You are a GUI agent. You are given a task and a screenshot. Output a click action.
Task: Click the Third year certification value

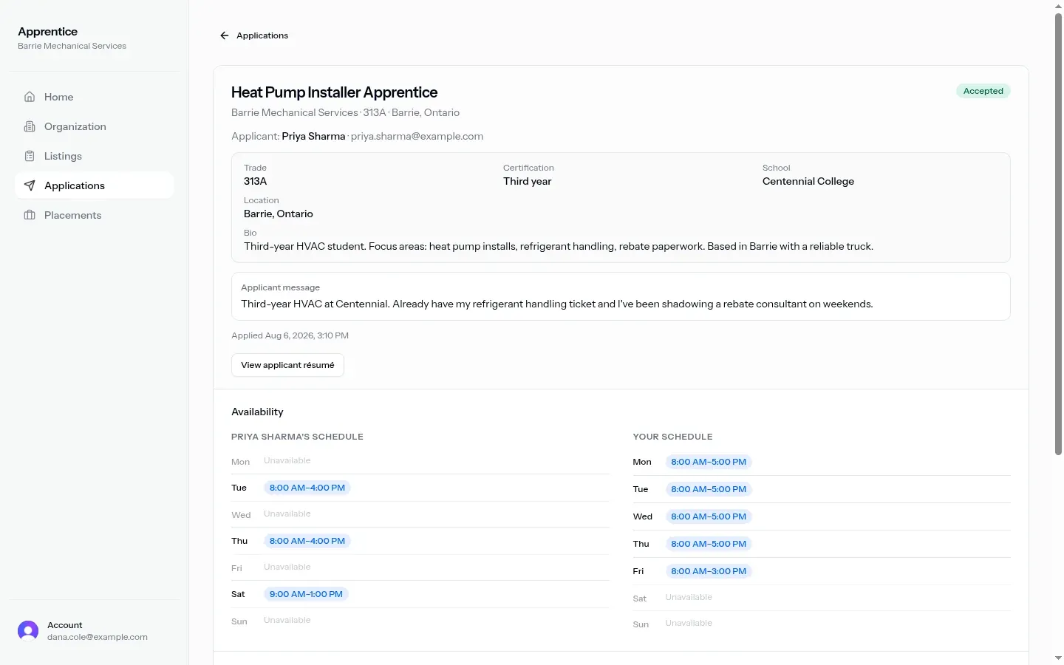click(x=528, y=181)
